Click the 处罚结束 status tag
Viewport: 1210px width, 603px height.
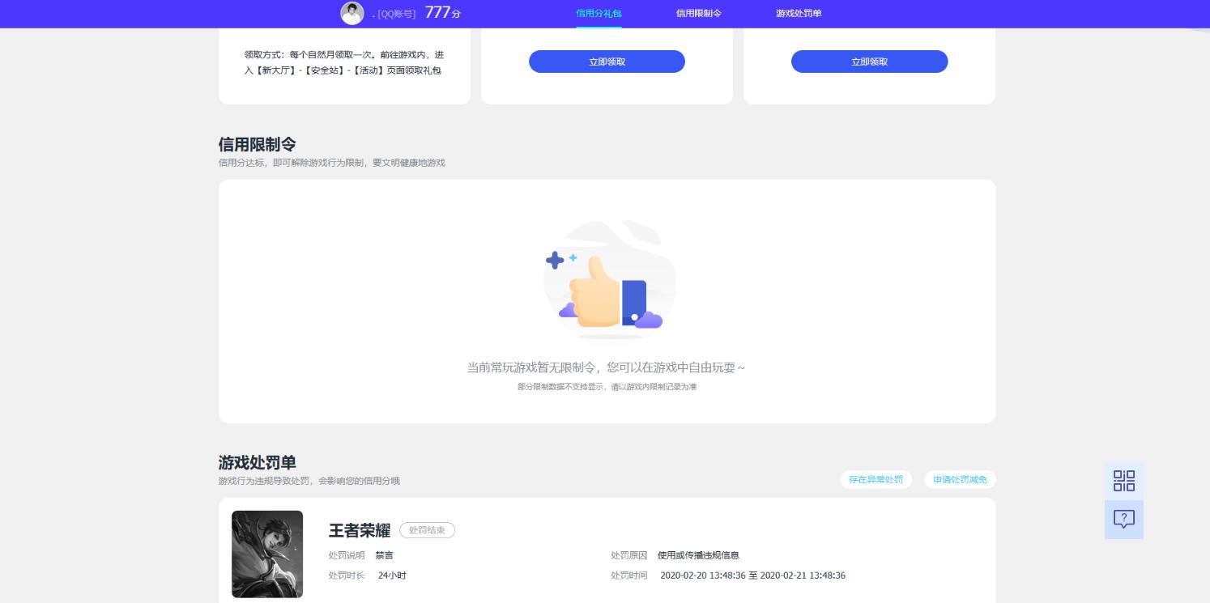click(x=427, y=530)
